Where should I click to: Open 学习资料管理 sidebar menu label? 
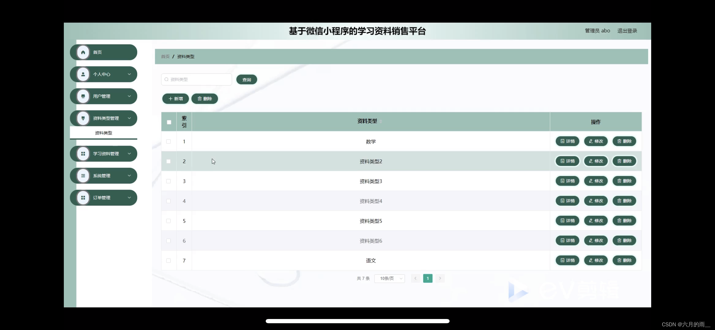(106, 154)
